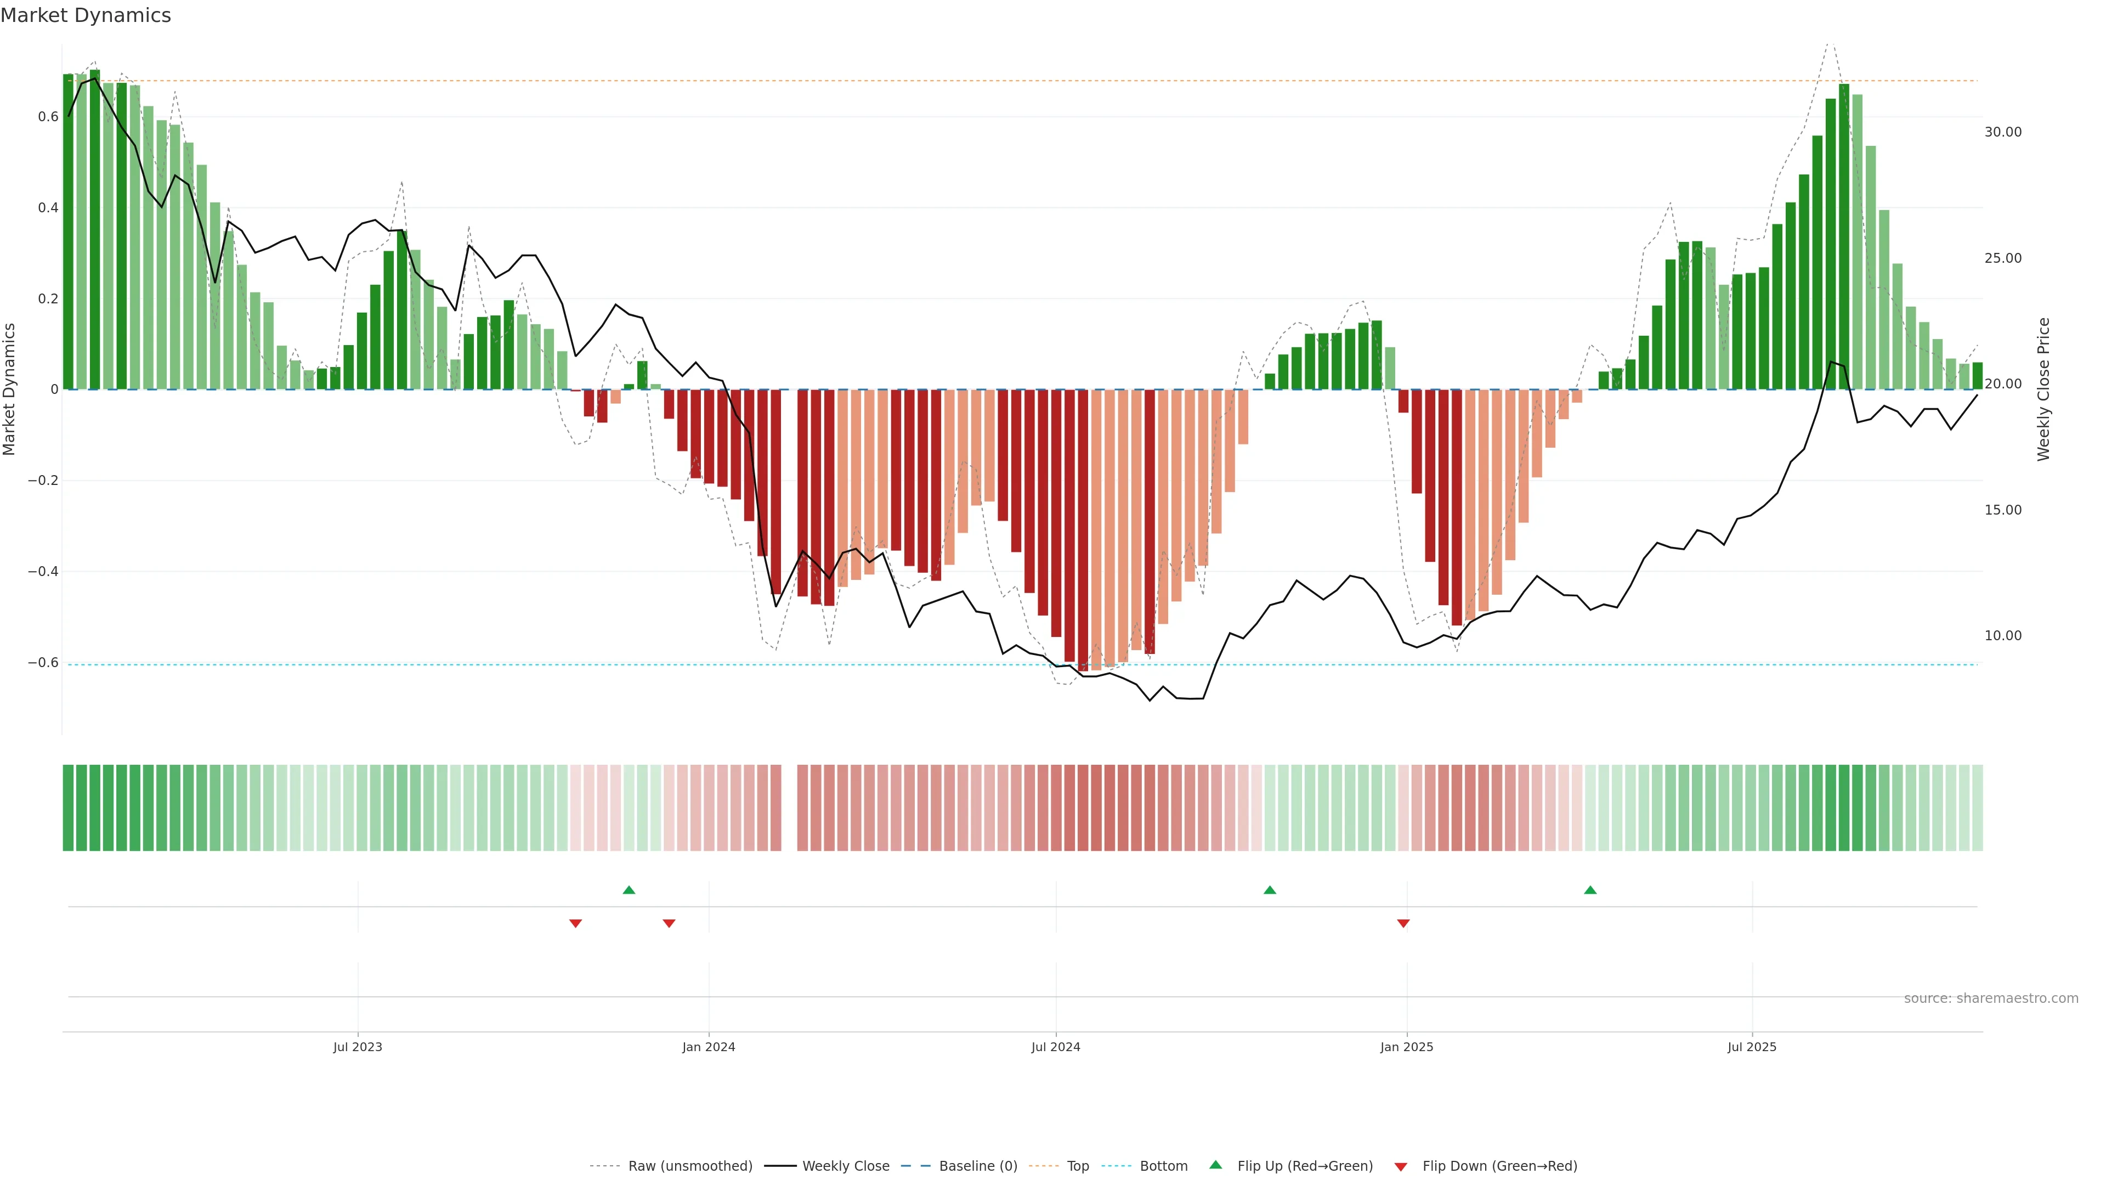Click the source: sharemaestro.com text
Viewport: 2106px width, 1185px height.
[x=1991, y=998]
